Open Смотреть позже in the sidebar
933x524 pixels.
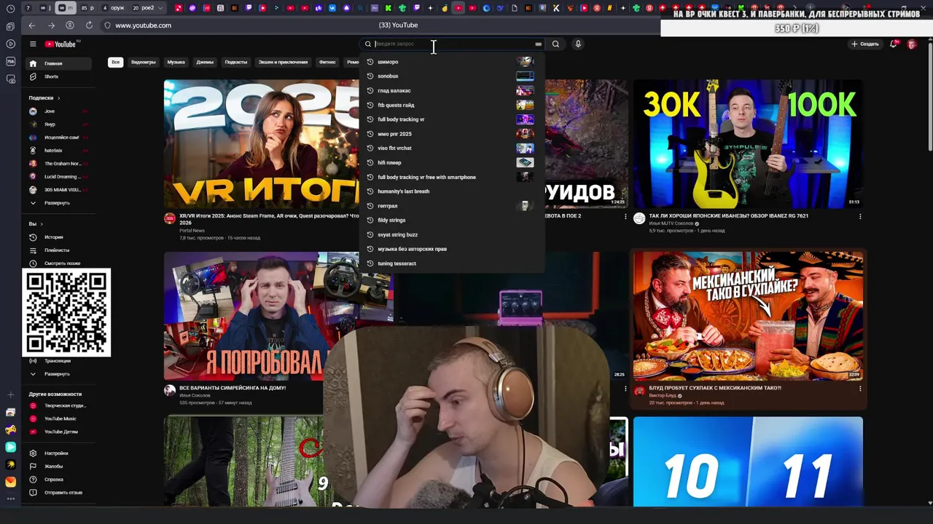pyautogui.click(x=59, y=263)
